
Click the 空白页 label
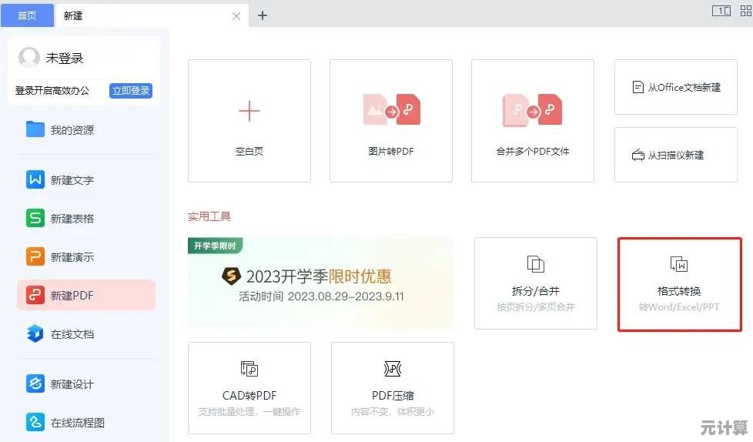point(249,152)
